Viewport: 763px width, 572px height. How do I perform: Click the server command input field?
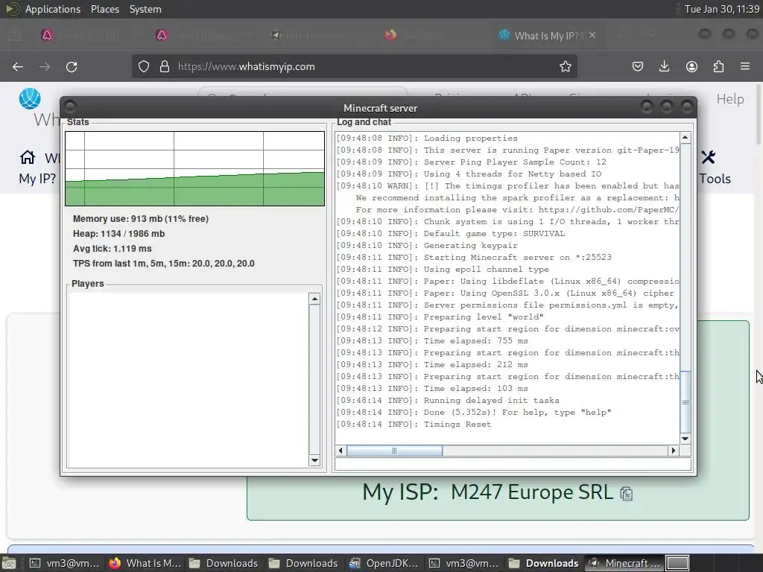[x=513, y=464]
